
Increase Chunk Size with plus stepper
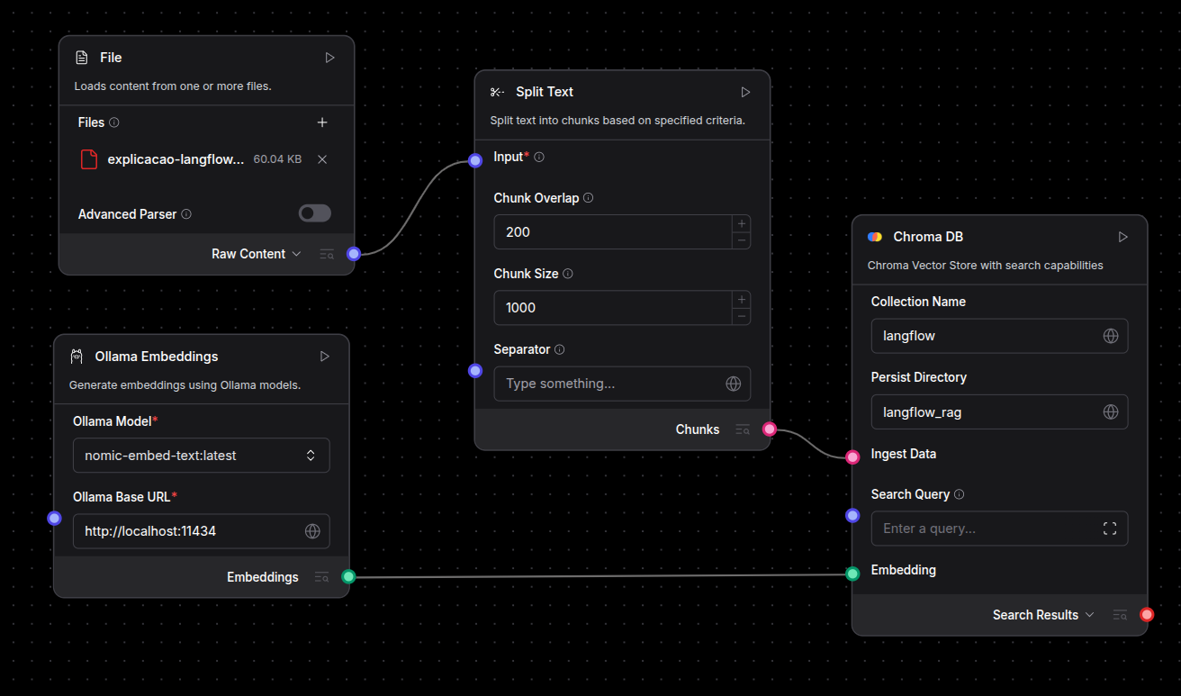(x=742, y=299)
